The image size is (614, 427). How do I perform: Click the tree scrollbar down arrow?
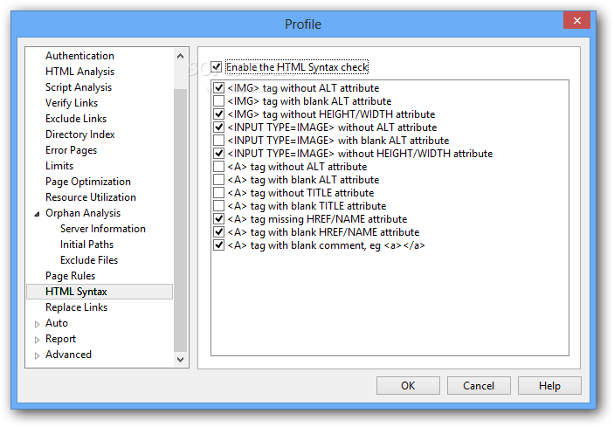[181, 359]
